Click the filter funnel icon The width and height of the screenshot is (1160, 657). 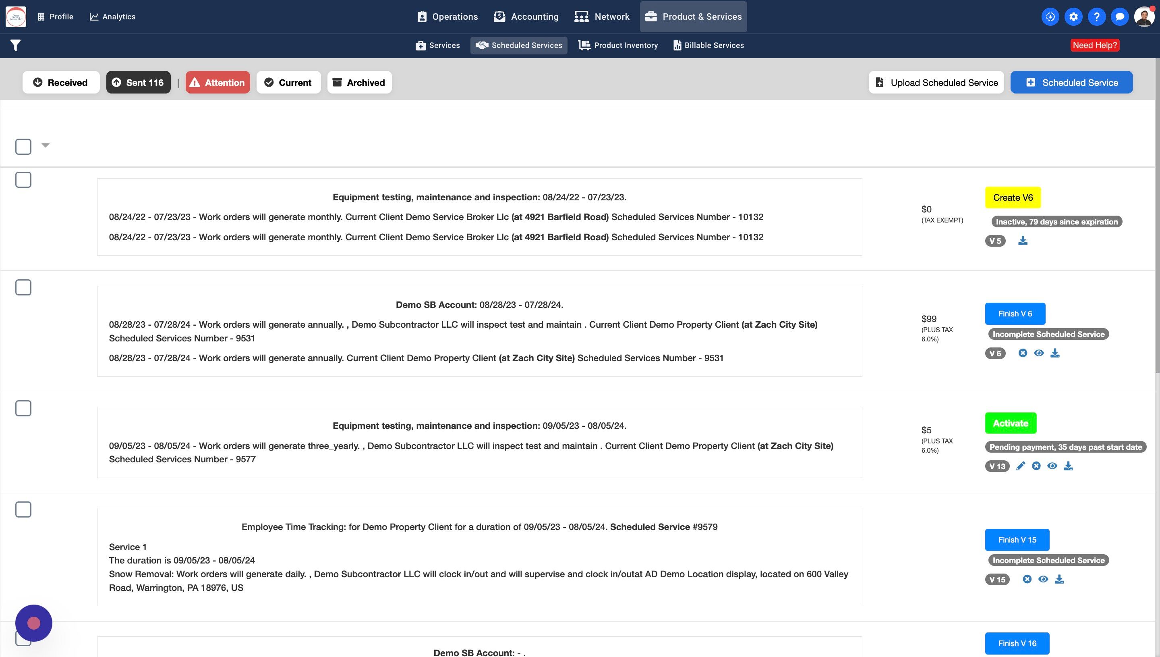pyautogui.click(x=15, y=45)
